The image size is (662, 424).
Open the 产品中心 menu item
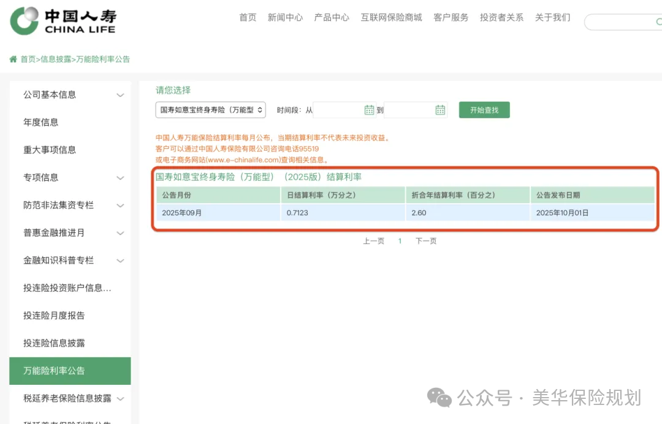[332, 18]
